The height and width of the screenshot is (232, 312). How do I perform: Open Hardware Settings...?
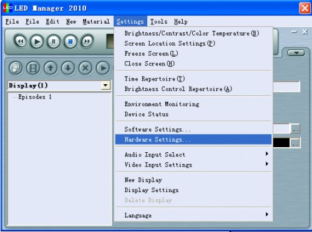(x=193, y=139)
